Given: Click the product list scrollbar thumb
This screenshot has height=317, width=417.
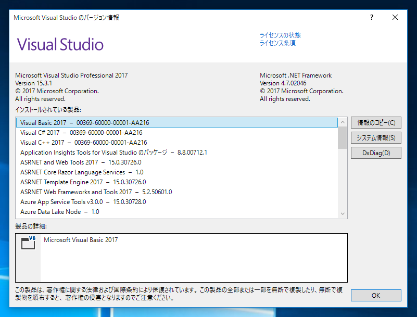Looking at the screenshot, I should 343,138.
